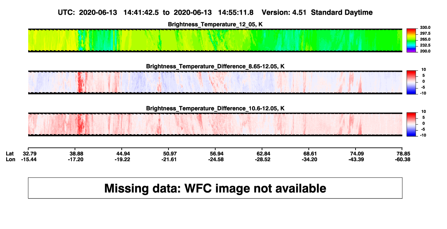Click the 8.65-12.05 difference image strip
Image resolution: width=447 pixels, height=229 pixels.
[215, 82]
